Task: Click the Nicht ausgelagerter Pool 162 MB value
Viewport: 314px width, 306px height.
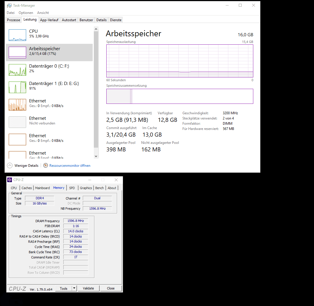Action: 151,149
